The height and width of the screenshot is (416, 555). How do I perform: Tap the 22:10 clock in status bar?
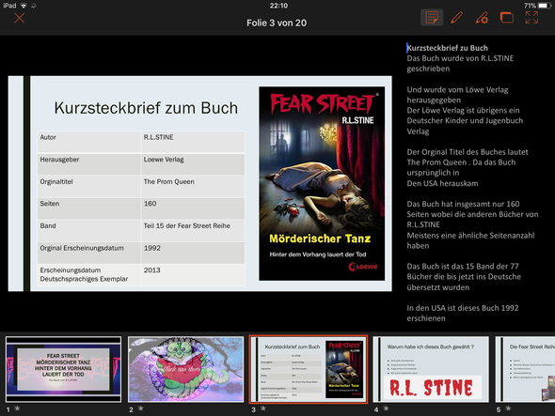coord(278,6)
